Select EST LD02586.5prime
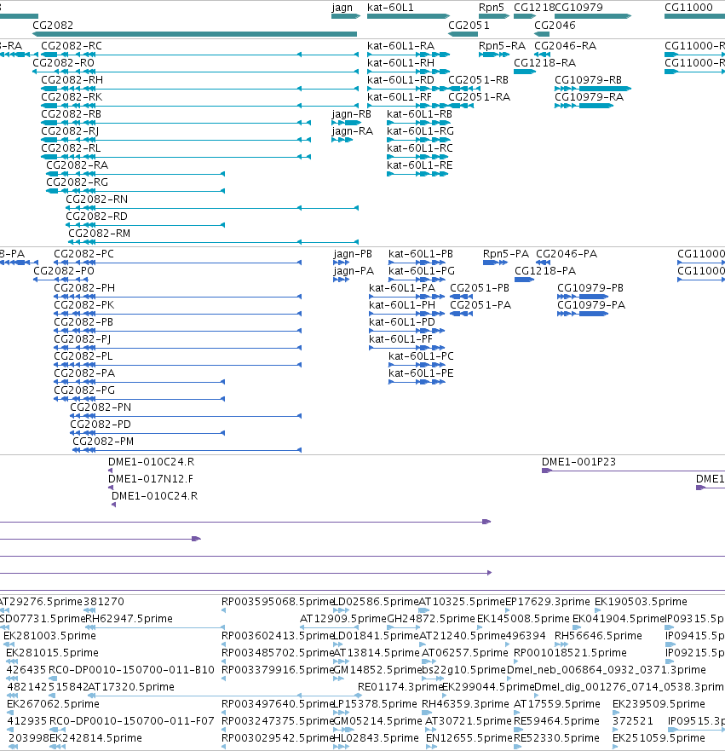Viewport: 725px width, 751px height. 376,602
